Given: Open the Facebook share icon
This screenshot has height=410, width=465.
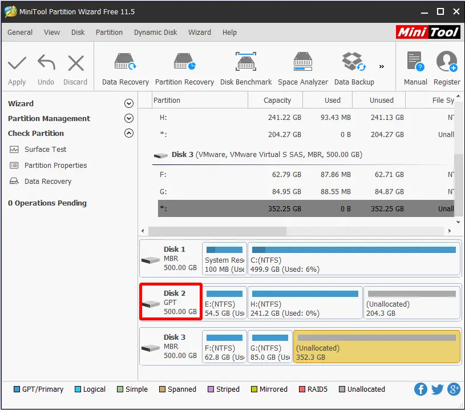Looking at the screenshot, I should coord(420,389).
